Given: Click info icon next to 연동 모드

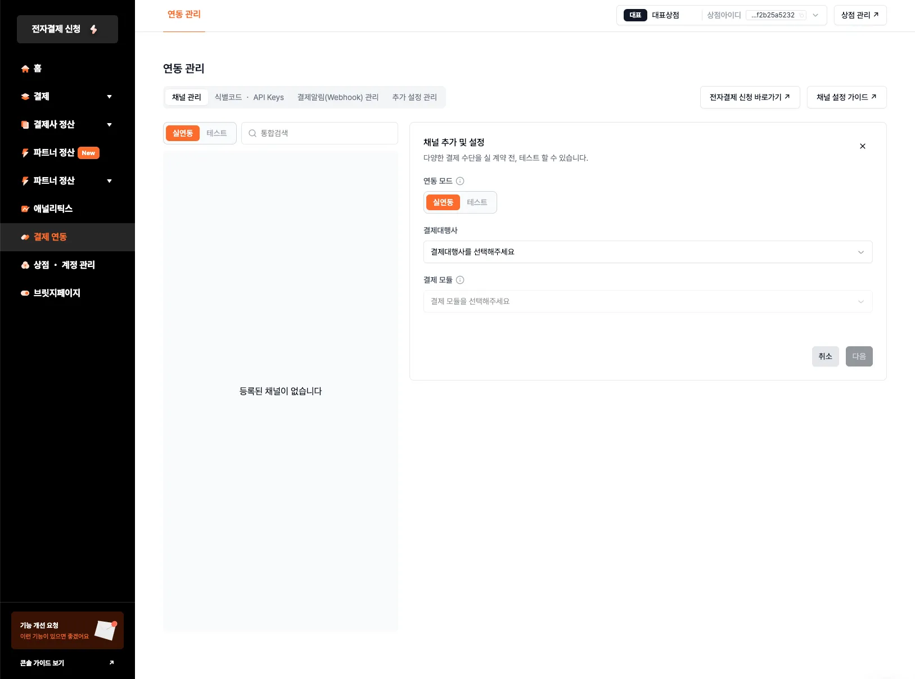Looking at the screenshot, I should pos(460,181).
